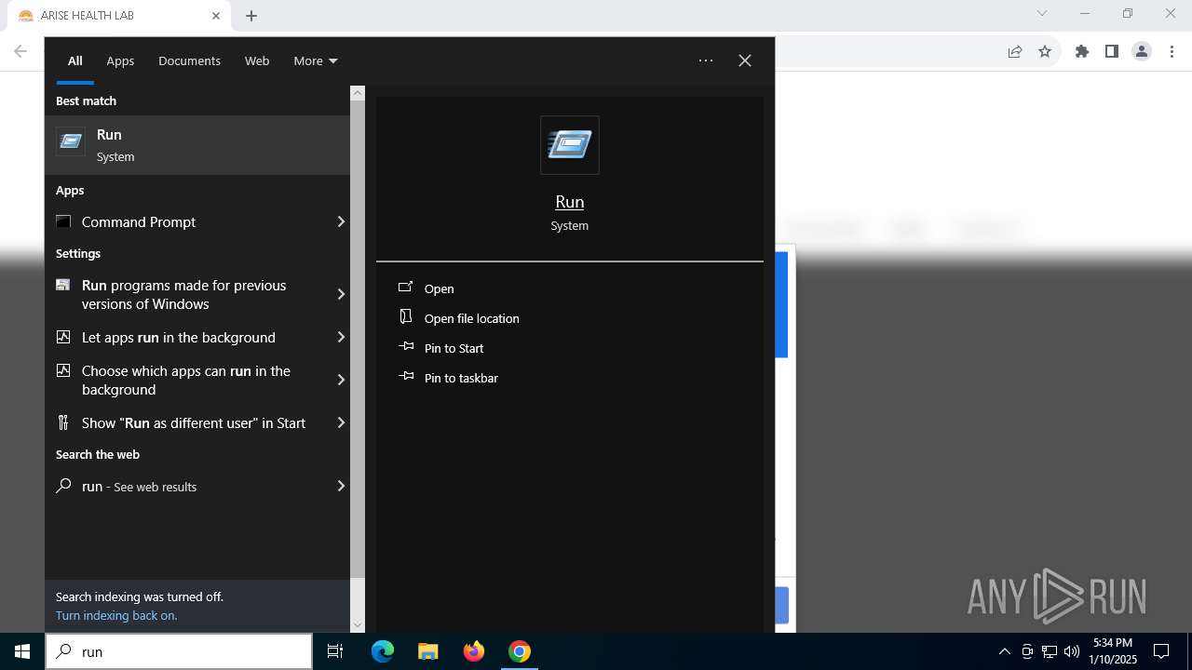Expand Choose which apps can run arrow

(x=341, y=380)
